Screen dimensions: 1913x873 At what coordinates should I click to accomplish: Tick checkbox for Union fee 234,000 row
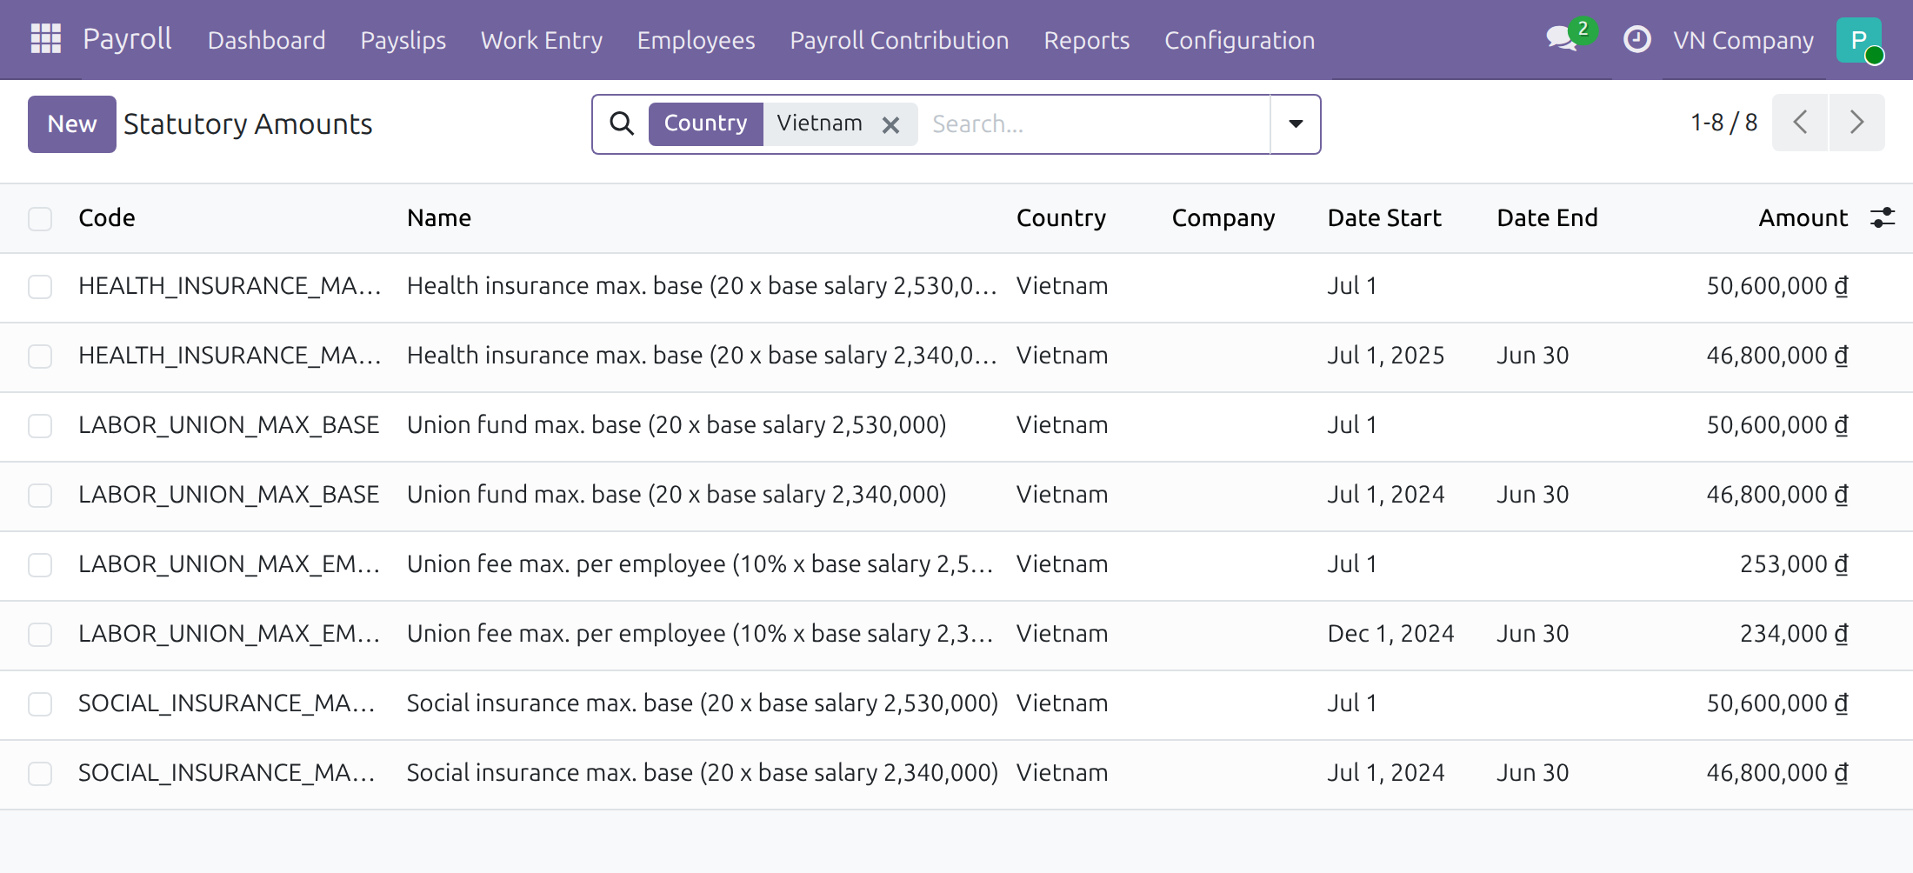(40, 635)
